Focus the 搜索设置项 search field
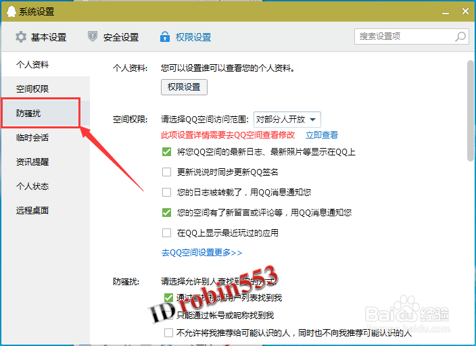This screenshot has height=346, width=476. (x=412, y=36)
